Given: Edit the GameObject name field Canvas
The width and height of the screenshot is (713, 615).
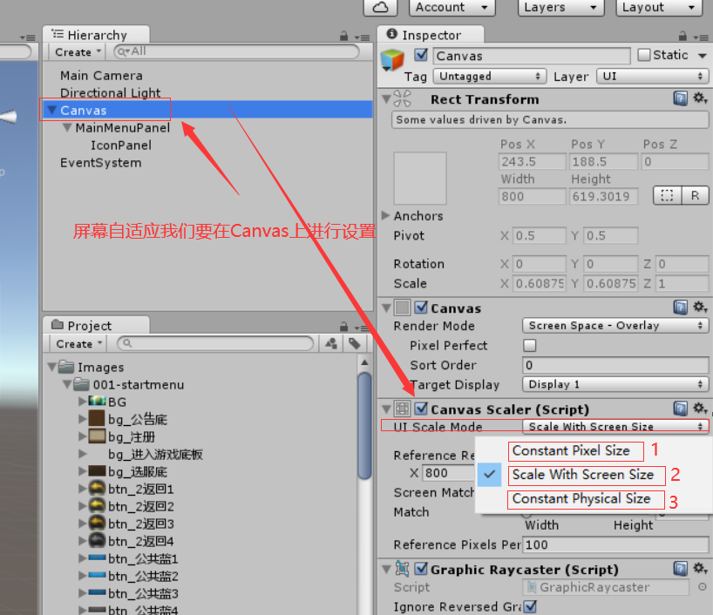Looking at the screenshot, I should [531, 56].
